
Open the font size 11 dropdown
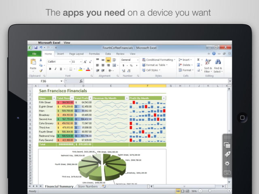(x=81, y=62)
